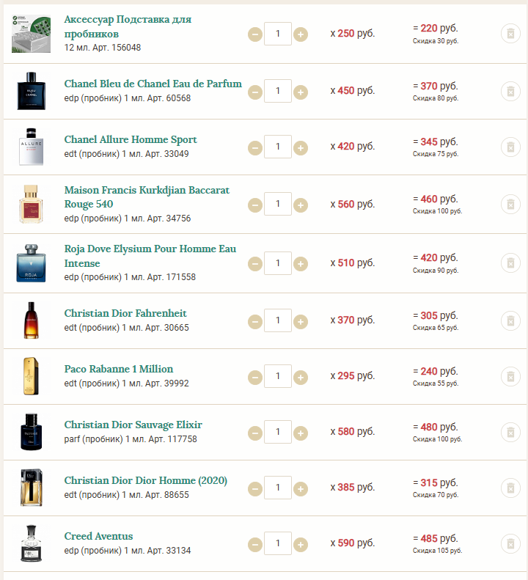Remove Roja Dove Elysium via trash icon
Image resolution: width=528 pixels, height=580 pixels.
(510, 263)
